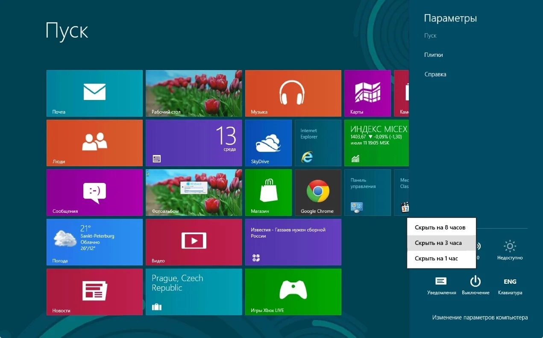Launch the Music (Музыка) tile

click(293, 93)
